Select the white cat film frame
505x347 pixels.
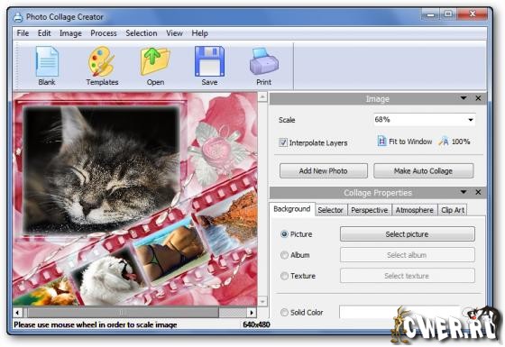[108, 278]
